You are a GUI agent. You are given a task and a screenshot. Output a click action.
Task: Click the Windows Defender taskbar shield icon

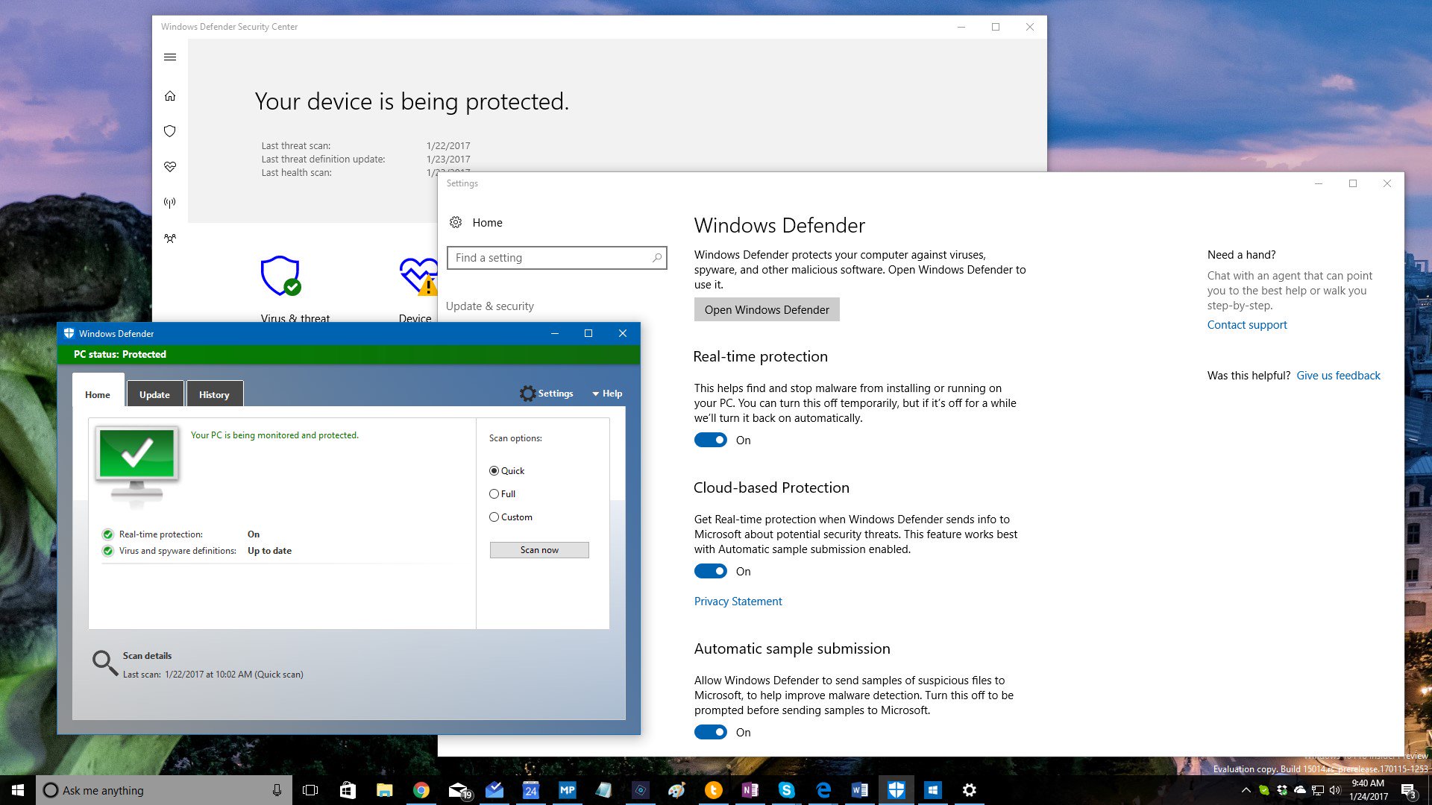pos(896,790)
